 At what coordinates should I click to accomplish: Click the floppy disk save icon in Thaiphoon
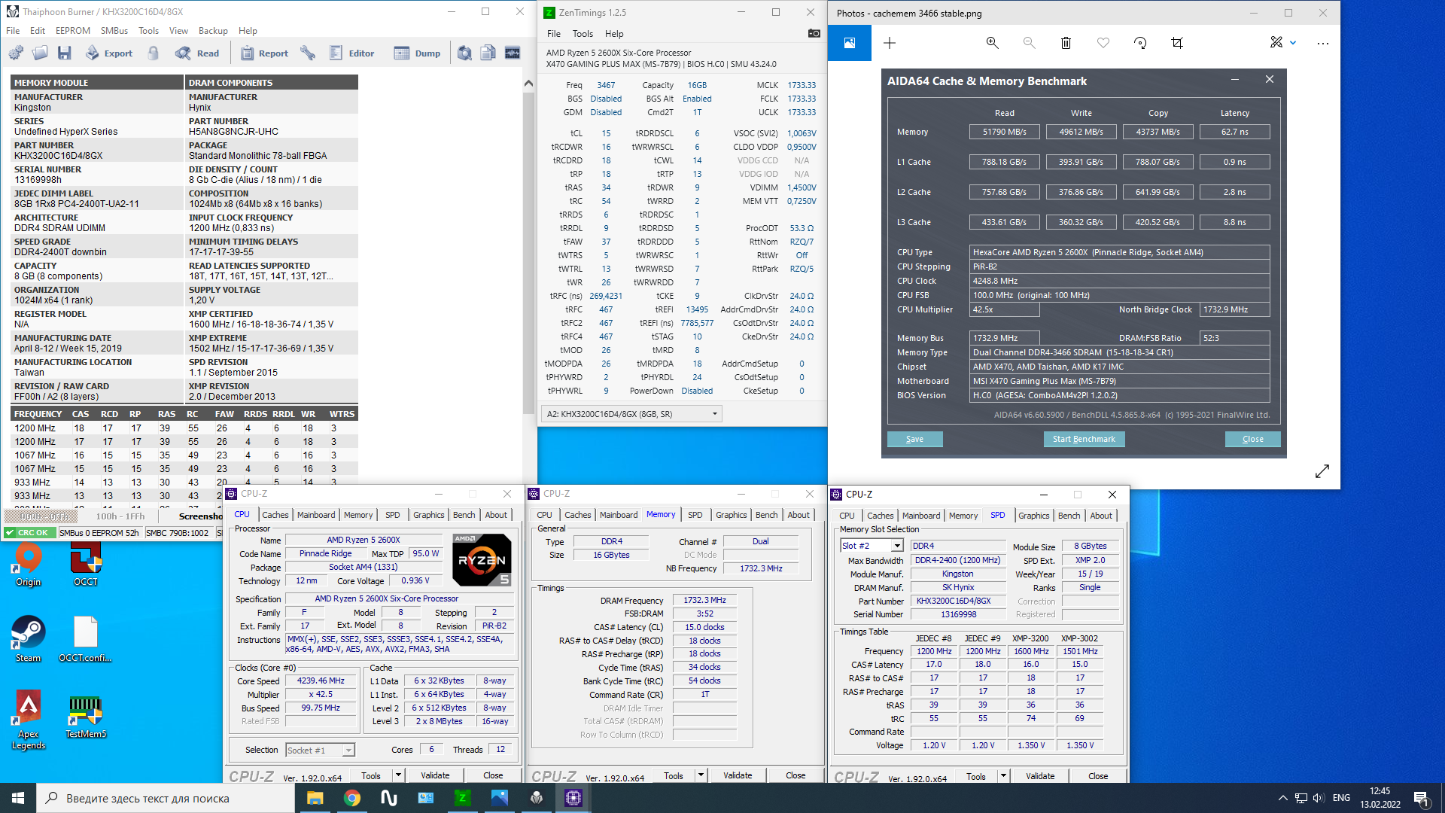pos(64,53)
